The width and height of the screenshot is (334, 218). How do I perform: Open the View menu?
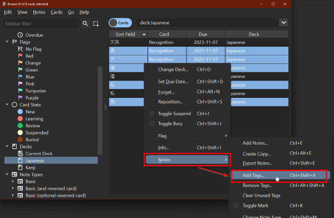(x=22, y=12)
